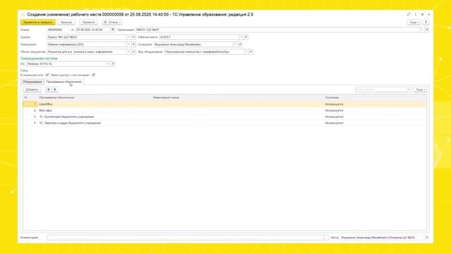Add document to favorites with star icon

[23, 15]
